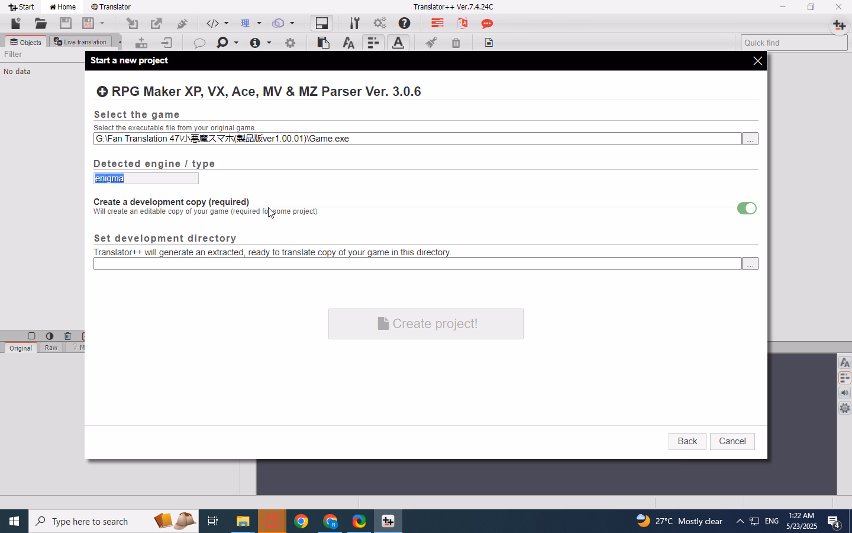Viewport: 852px width, 533px height.
Task: Collapse the side panel arrow
Action: pos(120,42)
